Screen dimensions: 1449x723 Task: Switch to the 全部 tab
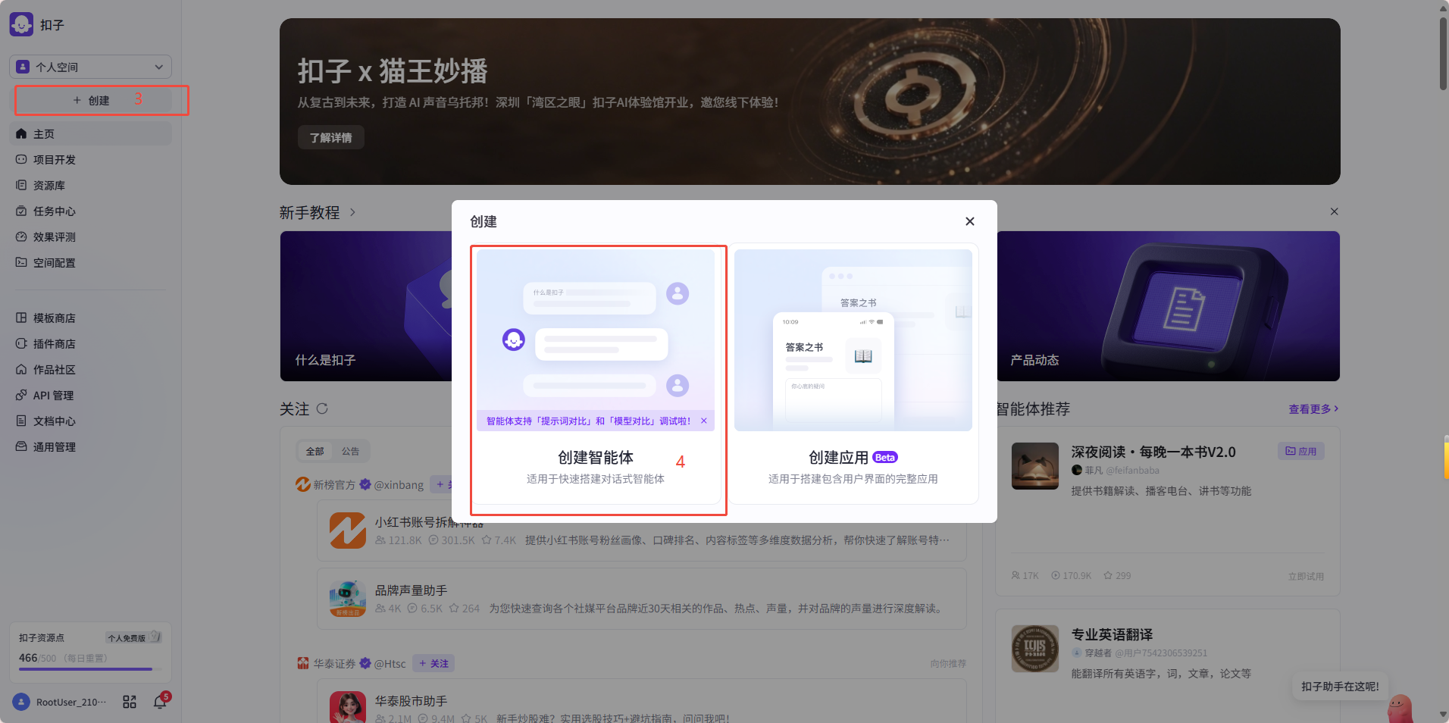pos(315,451)
